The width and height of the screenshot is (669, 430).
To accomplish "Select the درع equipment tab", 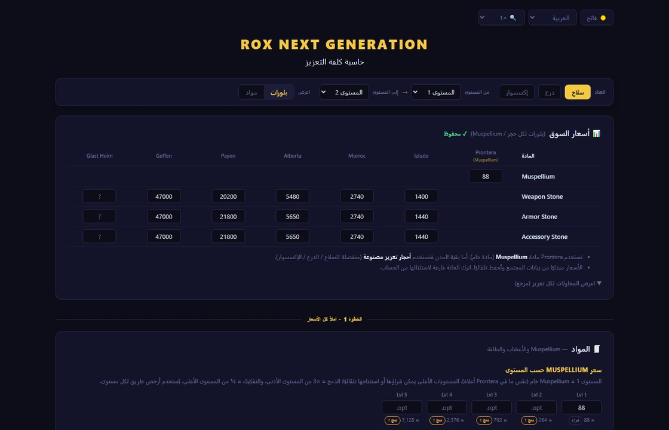I will [550, 92].
